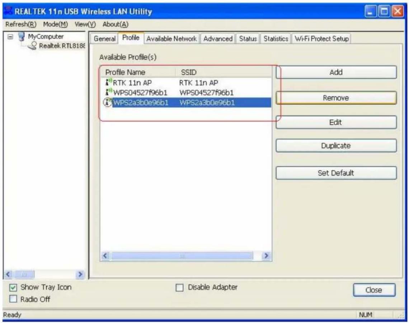This screenshot has height=323, width=409.
Task: Switch to the General tab
Action: click(x=105, y=39)
